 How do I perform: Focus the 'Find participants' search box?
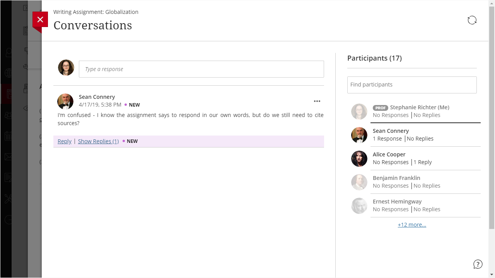pos(412,85)
